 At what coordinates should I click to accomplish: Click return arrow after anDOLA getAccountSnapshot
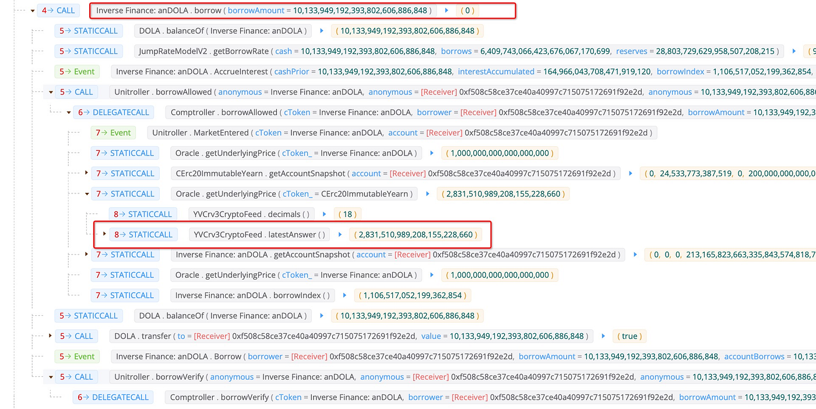point(635,255)
